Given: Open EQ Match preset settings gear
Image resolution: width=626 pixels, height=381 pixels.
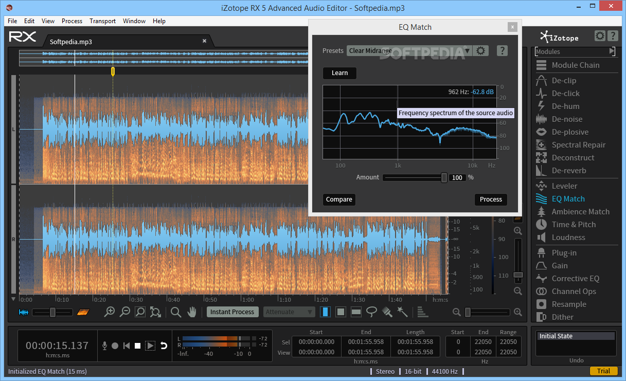Looking at the screenshot, I should [481, 50].
